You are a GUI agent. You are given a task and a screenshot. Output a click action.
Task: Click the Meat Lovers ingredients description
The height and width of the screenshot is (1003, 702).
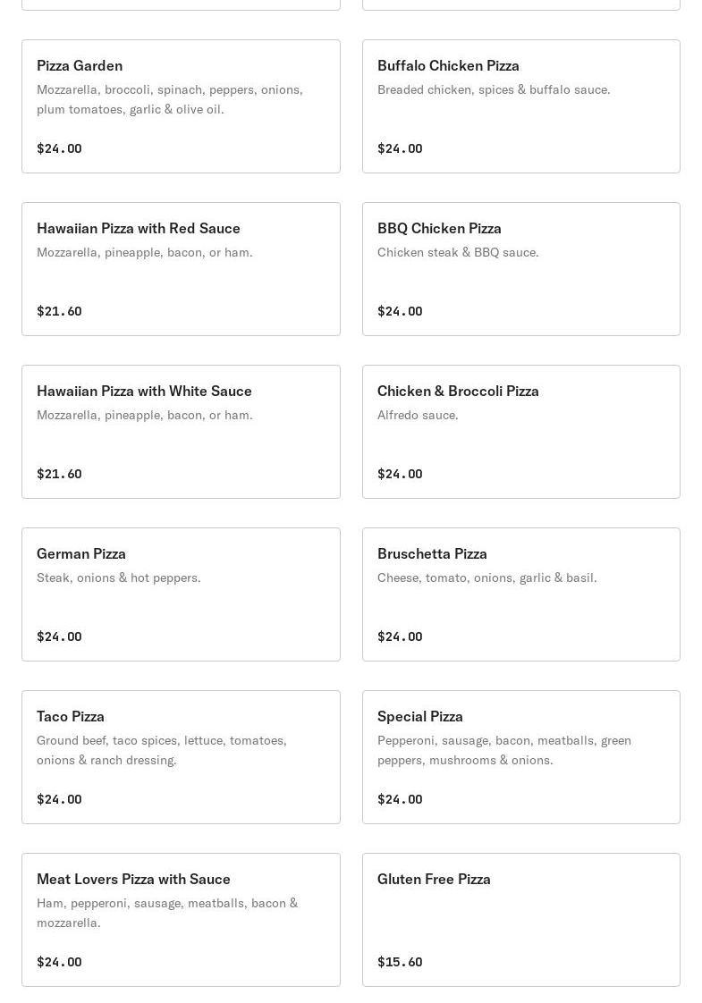click(167, 913)
